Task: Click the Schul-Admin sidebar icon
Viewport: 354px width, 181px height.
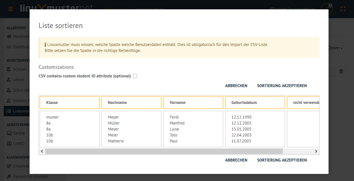Action: 9,90
